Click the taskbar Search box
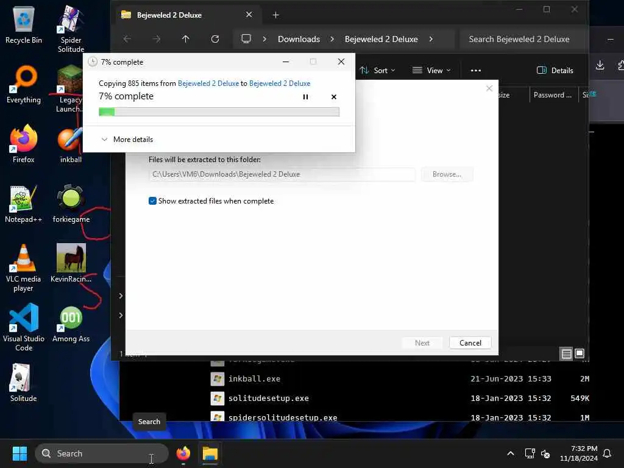The image size is (624, 468). (102, 453)
